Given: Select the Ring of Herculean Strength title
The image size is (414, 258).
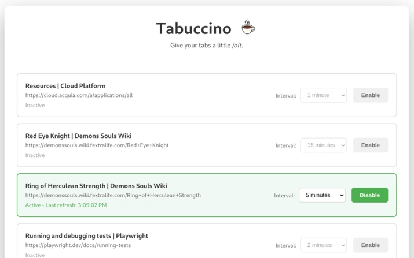Looking at the screenshot, I should 96,186.
